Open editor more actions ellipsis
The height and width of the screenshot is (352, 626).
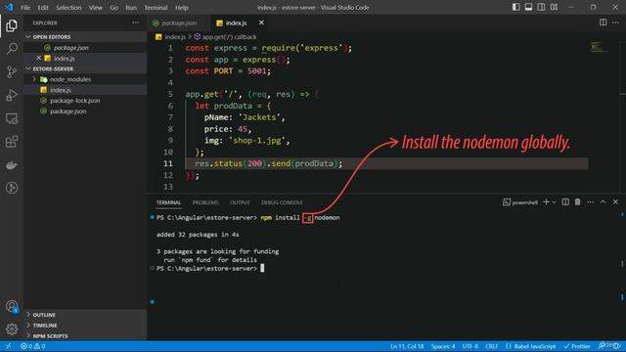(615, 22)
